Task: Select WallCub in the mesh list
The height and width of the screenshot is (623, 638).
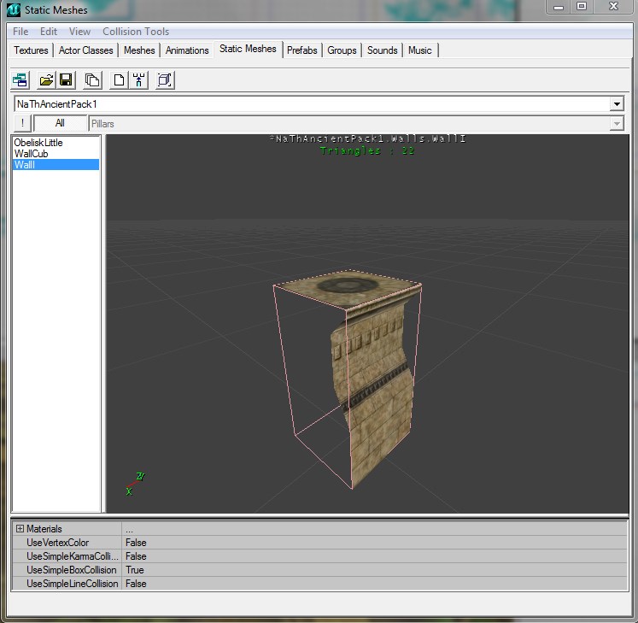Action: point(31,154)
